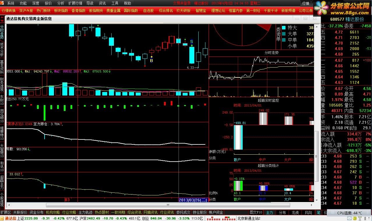372x221 pixels.
Task: Open 股指期货 from the toolbar
Action: click(96, 10)
